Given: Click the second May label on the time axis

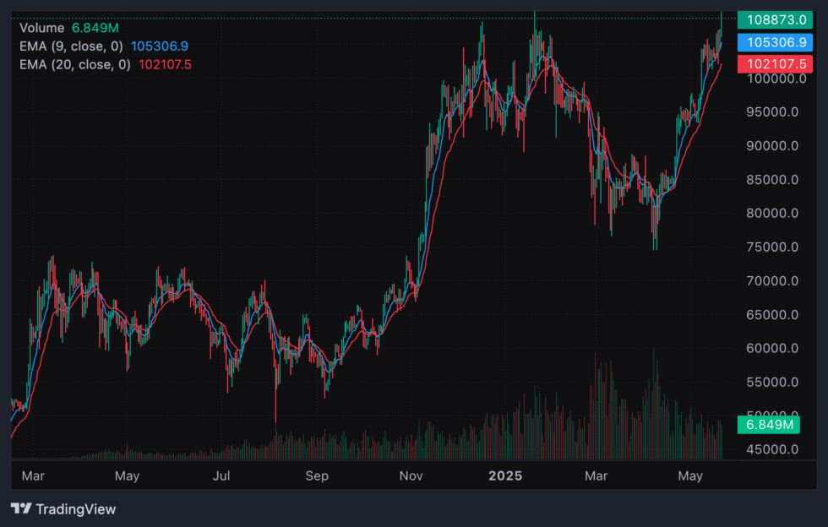Looking at the screenshot, I should 690,476.
